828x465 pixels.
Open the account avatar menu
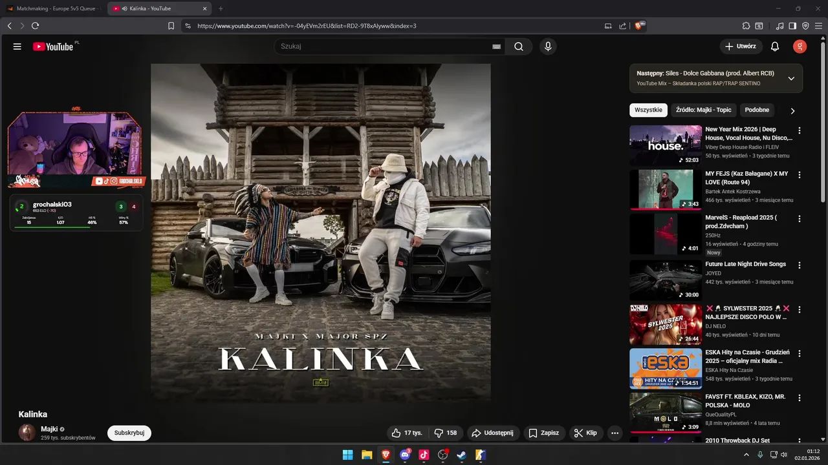tap(800, 46)
